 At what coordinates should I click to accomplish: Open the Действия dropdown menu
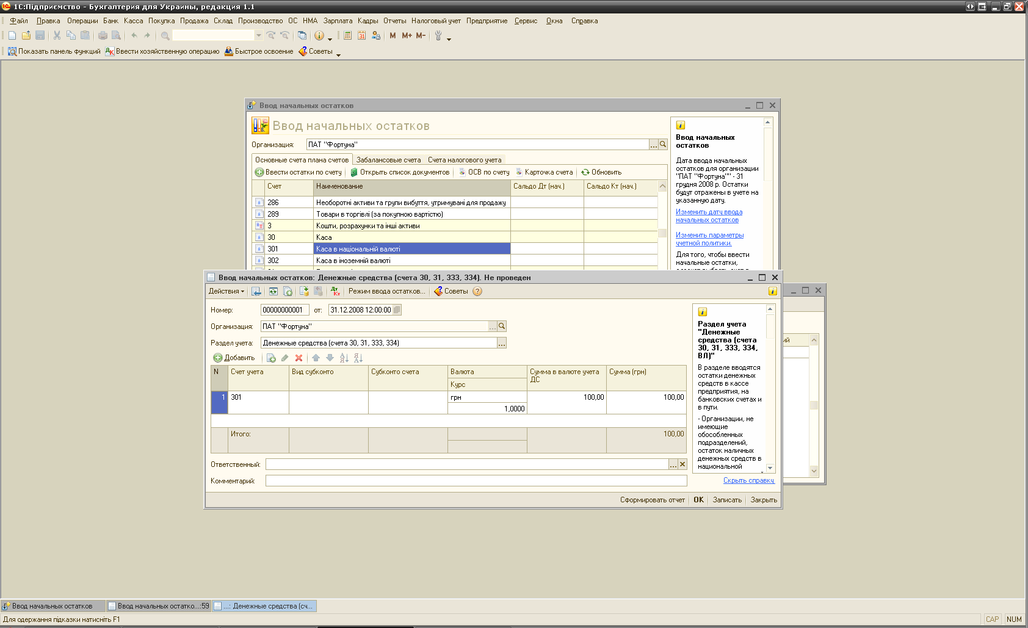click(x=226, y=291)
